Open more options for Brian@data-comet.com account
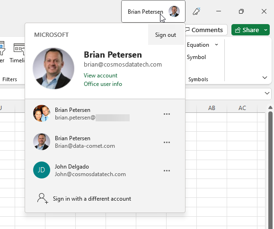The image size is (274, 229). (x=167, y=142)
